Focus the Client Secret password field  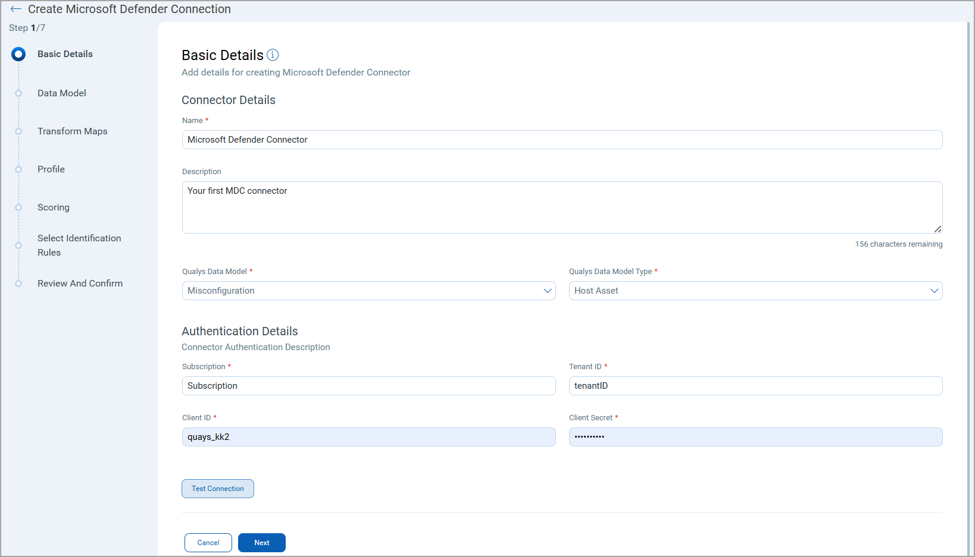[755, 437]
